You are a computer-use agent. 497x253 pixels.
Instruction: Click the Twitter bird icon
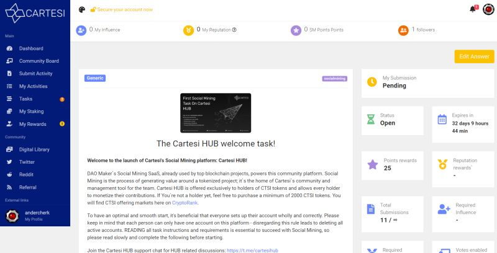[x=9, y=162]
